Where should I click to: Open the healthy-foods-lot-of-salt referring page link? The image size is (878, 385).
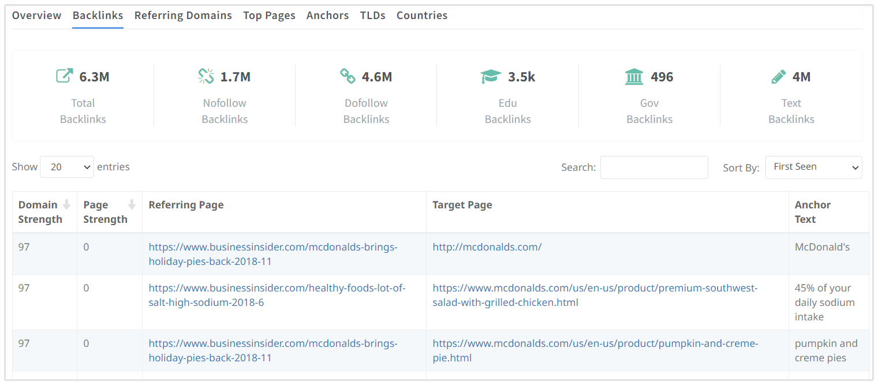[x=277, y=288]
